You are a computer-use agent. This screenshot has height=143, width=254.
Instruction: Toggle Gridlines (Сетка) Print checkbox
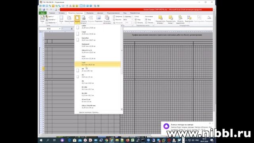[136, 23]
